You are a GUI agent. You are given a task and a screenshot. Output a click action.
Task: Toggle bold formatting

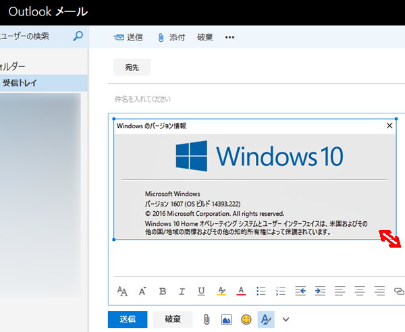tap(163, 292)
